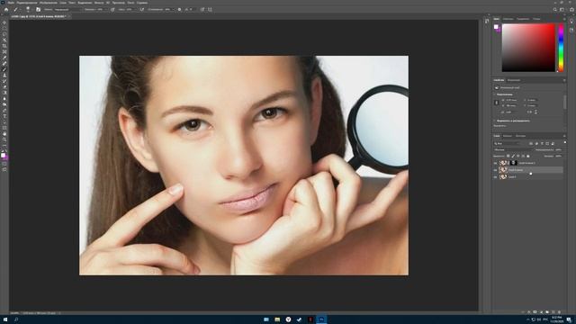The width and height of the screenshot is (576, 324).
Task: Open the Изображение menu
Action: pyautogui.click(x=49, y=3)
